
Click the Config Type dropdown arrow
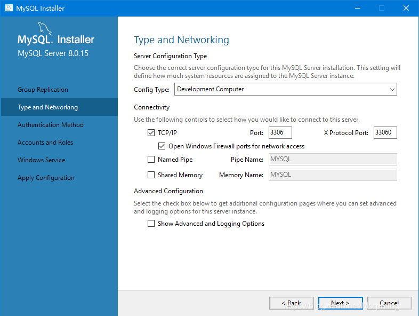pos(392,89)
